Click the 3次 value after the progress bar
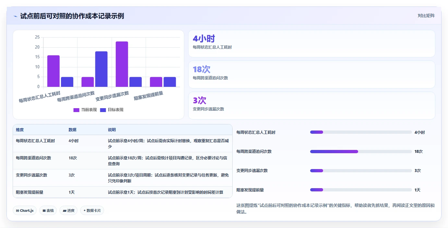Screen dimensions: 448x228 coord(418,171)
